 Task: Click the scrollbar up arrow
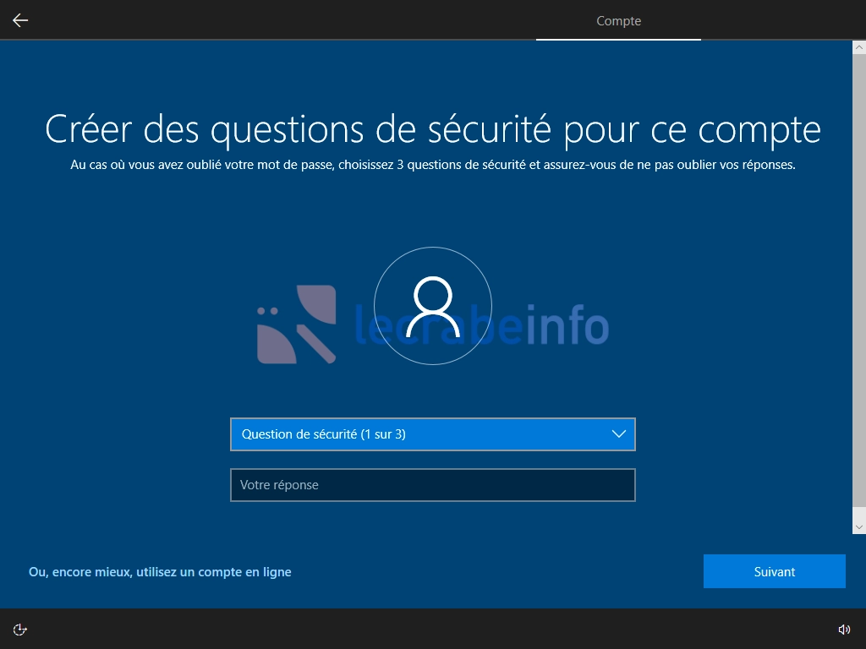click(859, 48)
